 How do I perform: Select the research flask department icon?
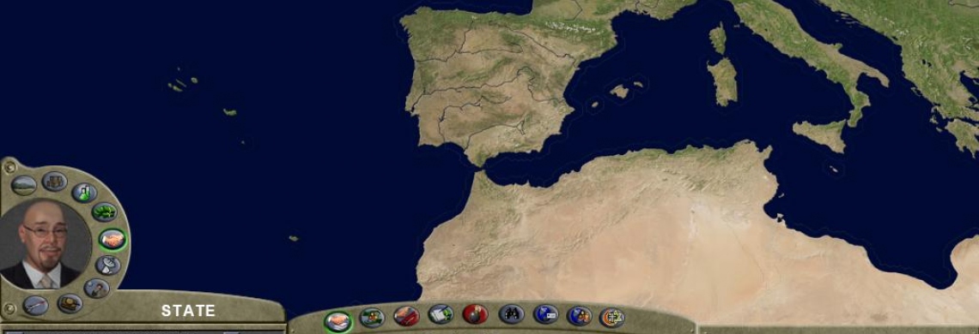point(83,193)
